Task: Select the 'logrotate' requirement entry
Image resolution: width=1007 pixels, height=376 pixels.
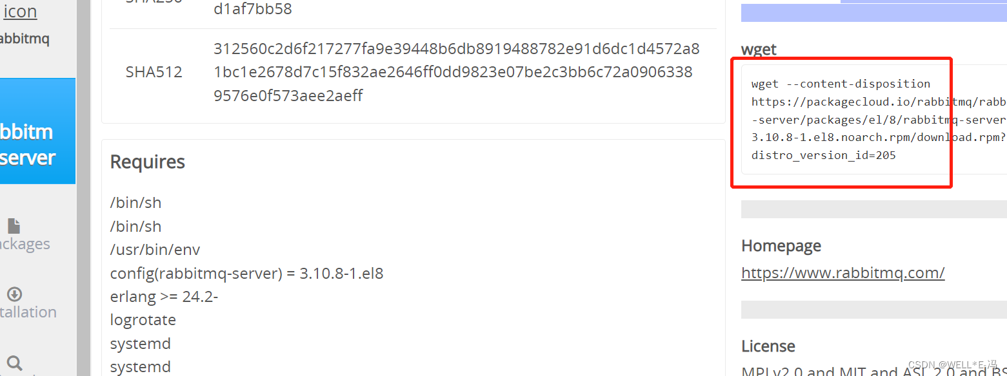Action: pyautogui.click(x=143, y=319)
